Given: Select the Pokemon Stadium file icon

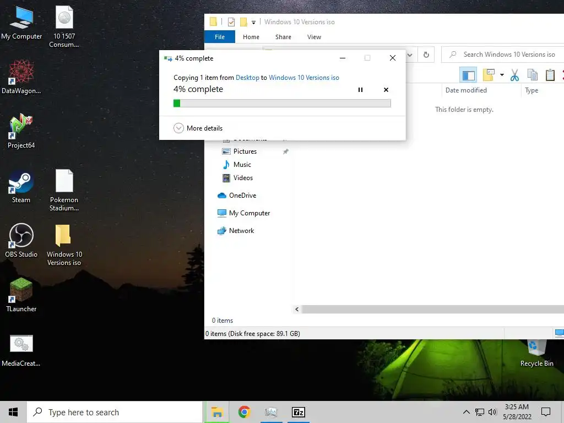Looking at the screenshot, I should coord(64,190).
